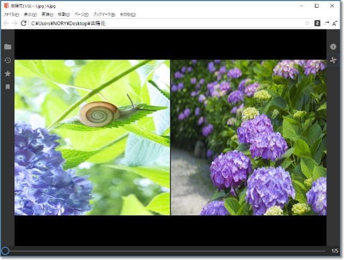Open the 表示(V) menu
This screenshot has width=344, height=260.
[x=30, y=15]
